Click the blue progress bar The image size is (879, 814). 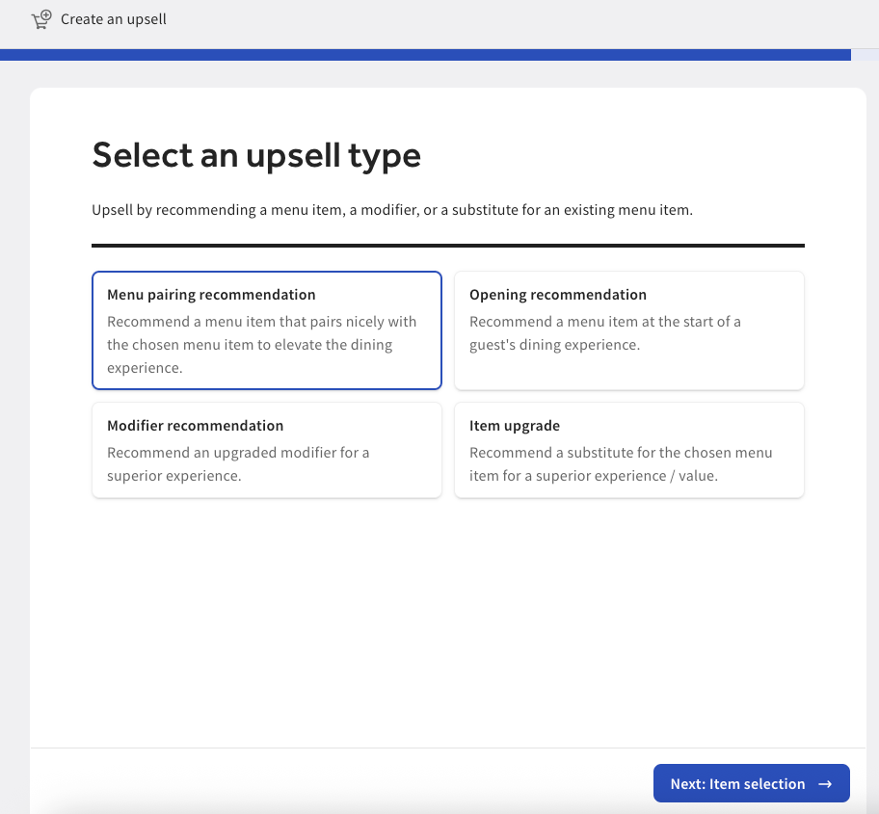point(425,55)
